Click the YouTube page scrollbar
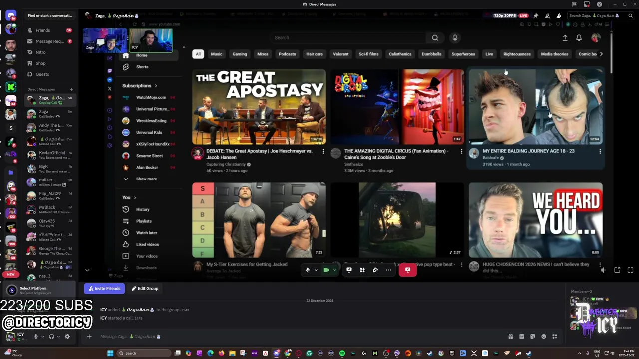This screenshot has height=359, width=639. (612, 53)
